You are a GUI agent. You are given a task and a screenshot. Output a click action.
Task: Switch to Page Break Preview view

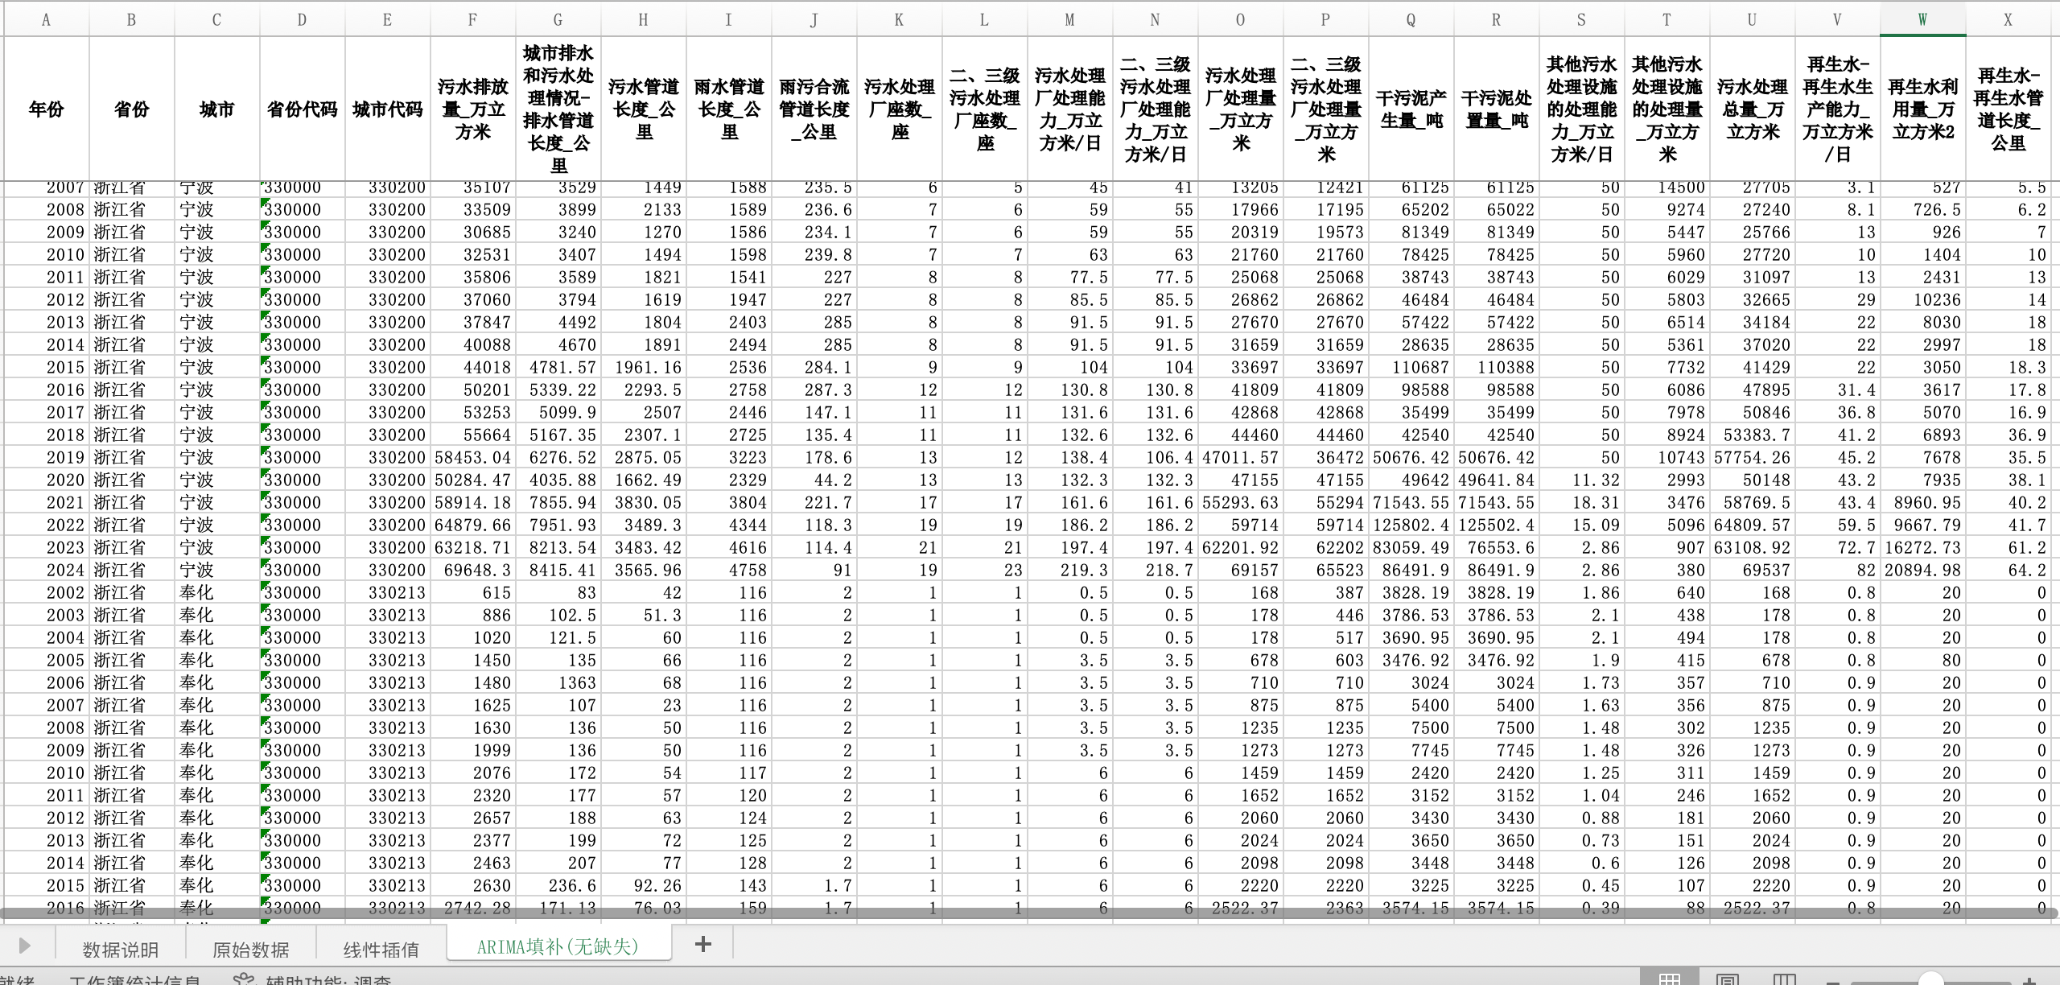(x=1784, y=980)
